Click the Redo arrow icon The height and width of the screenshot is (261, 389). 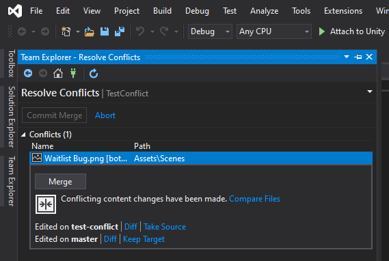click(x=164, y=31)
